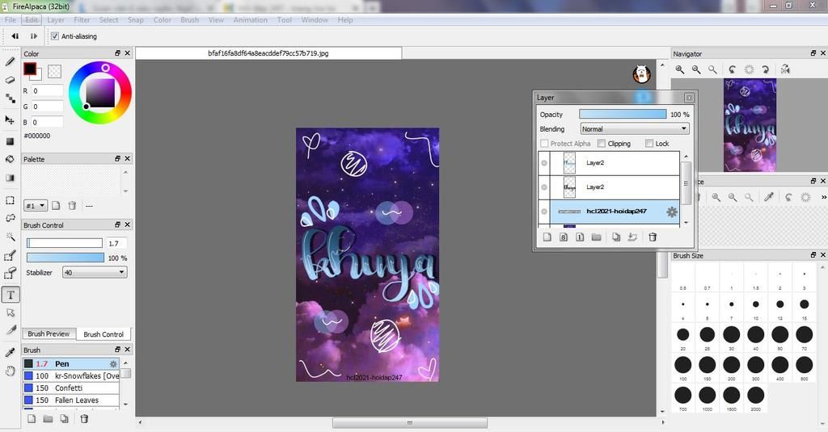Rotate the canvas left in the Navigator
Viewport: 828px width, 432px height.
[x=733, y=69]
